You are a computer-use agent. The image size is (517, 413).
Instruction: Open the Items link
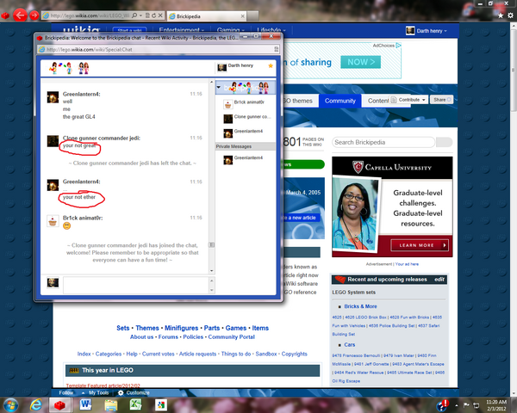point(260,328)
